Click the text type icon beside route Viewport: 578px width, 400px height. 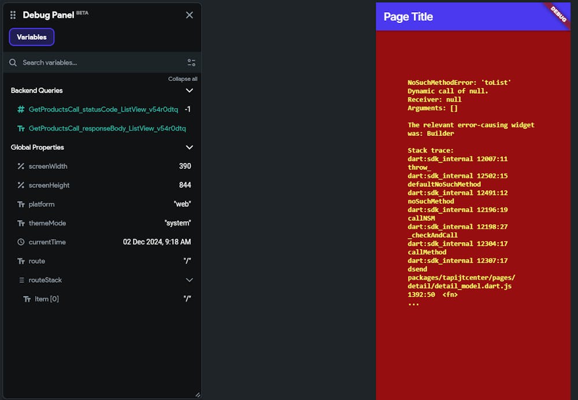pyautogui.click(x=21, y=261)
